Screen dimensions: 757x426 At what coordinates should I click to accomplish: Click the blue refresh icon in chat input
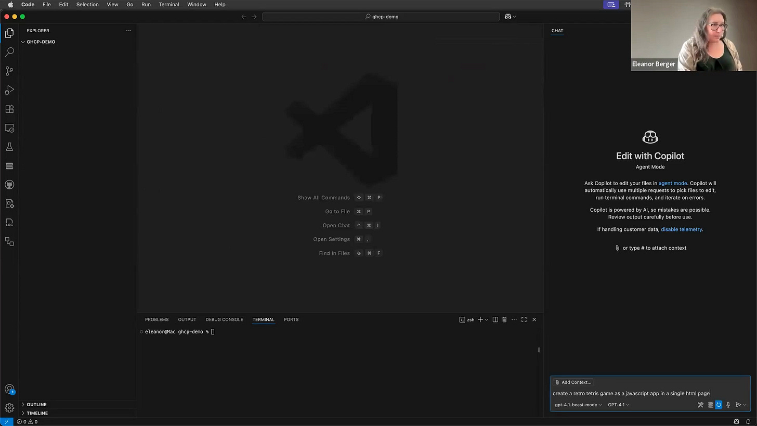719,405
